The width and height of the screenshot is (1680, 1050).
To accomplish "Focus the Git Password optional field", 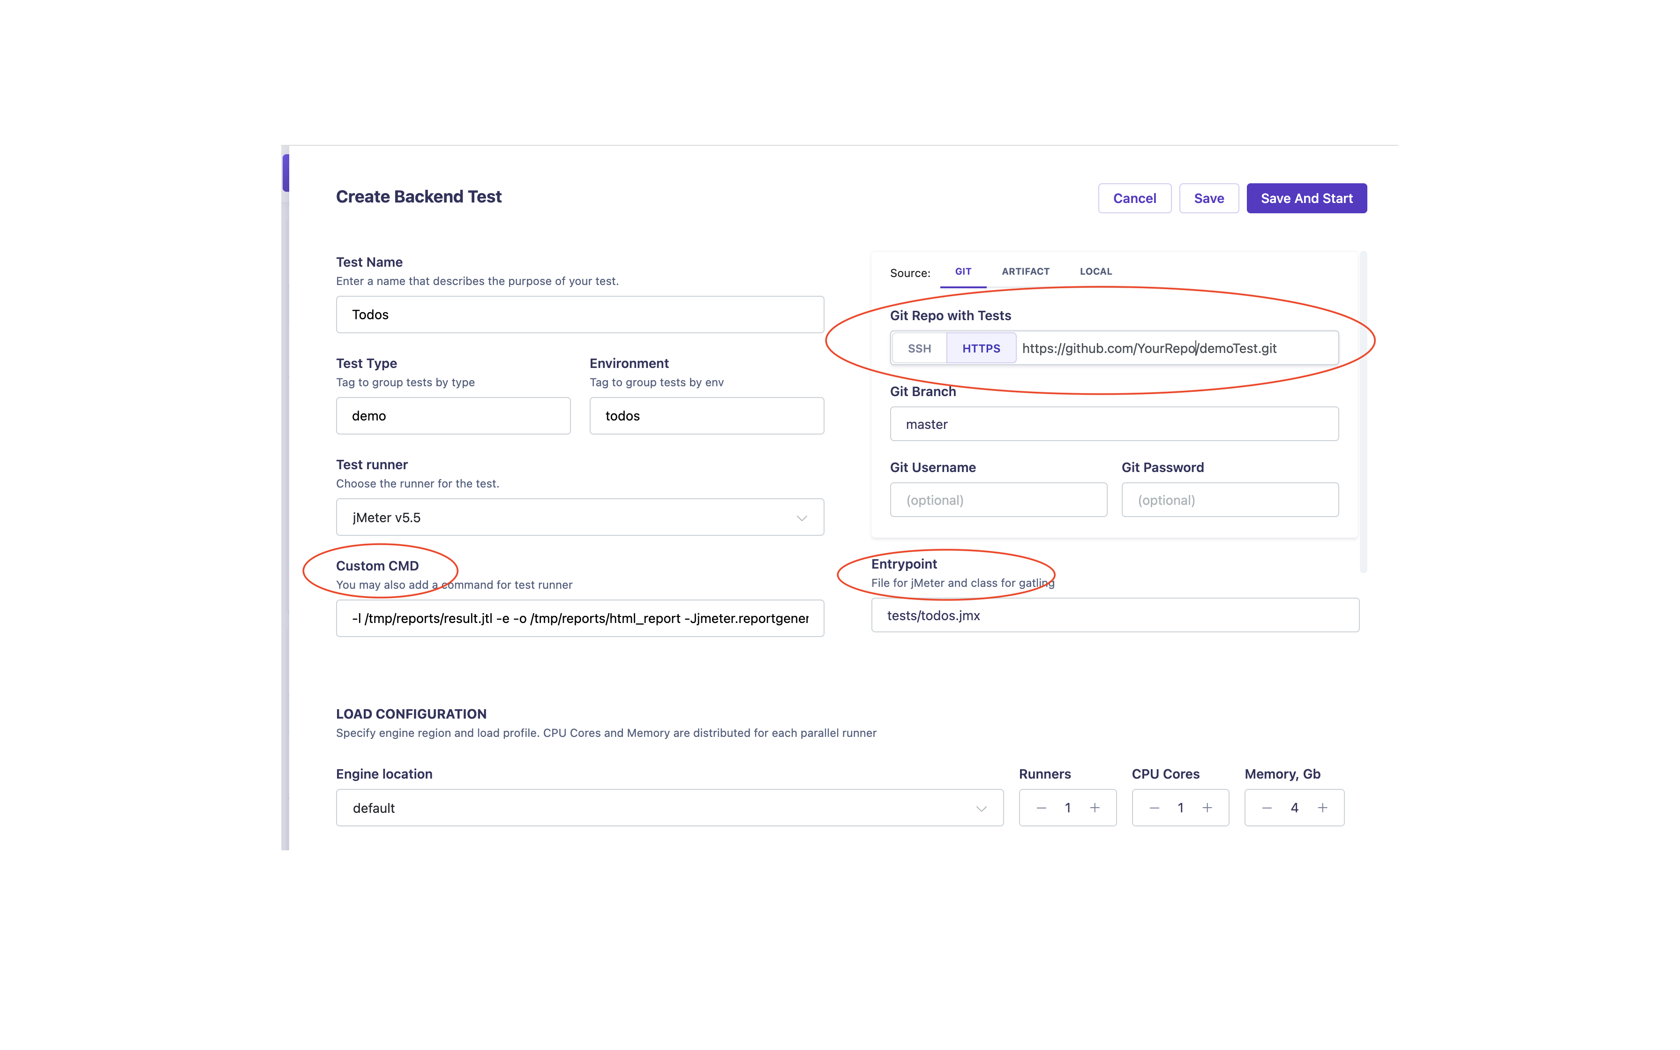I will point(1230,500).
